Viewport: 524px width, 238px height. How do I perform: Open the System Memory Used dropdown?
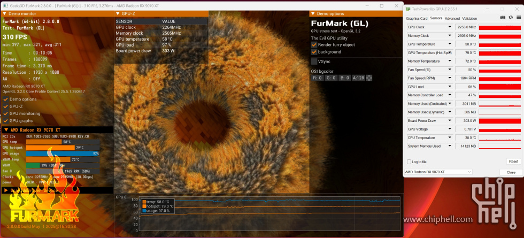(x=450, y=146)
